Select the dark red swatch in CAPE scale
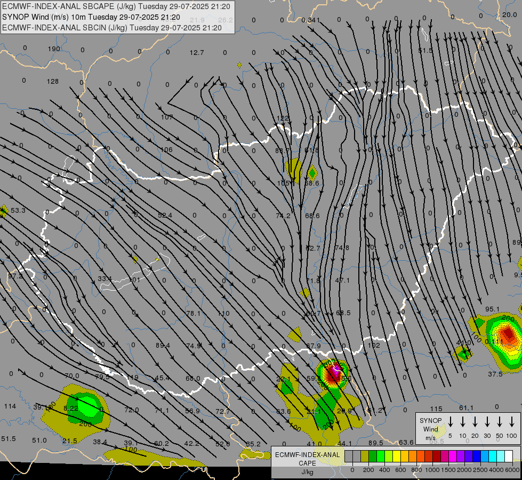The image size is (522, 480). coord(437,457)
